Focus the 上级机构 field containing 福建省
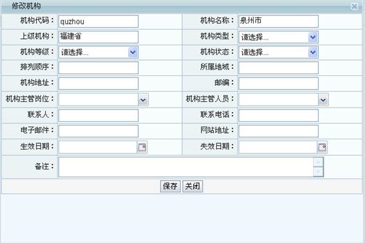Screen dimensions: 365x243 pos(98,37)
